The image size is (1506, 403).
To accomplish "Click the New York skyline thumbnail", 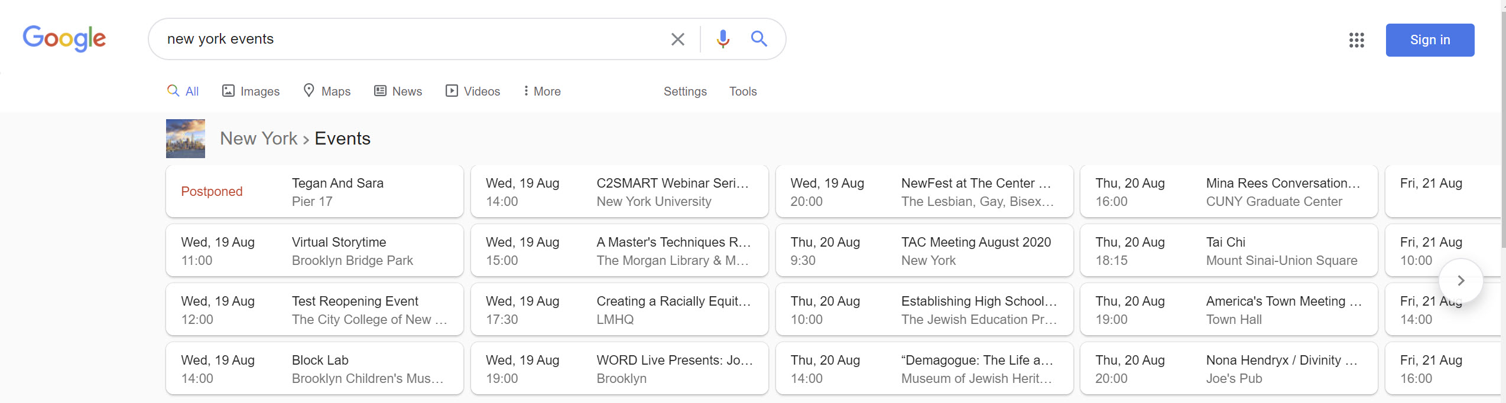I will (x=186, y=139).
